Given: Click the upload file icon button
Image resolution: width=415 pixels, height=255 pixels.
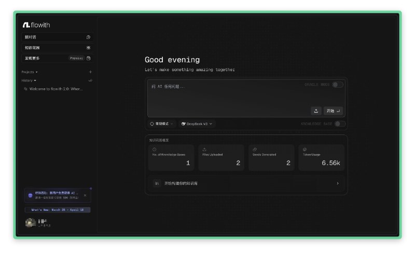Looking at the screenshot, I should (x=316, y=111).
